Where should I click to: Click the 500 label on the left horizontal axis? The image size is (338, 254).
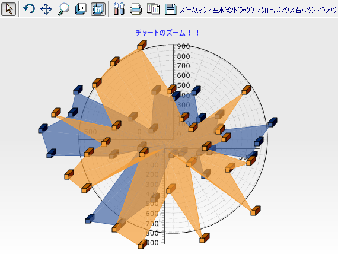(91, 131)
